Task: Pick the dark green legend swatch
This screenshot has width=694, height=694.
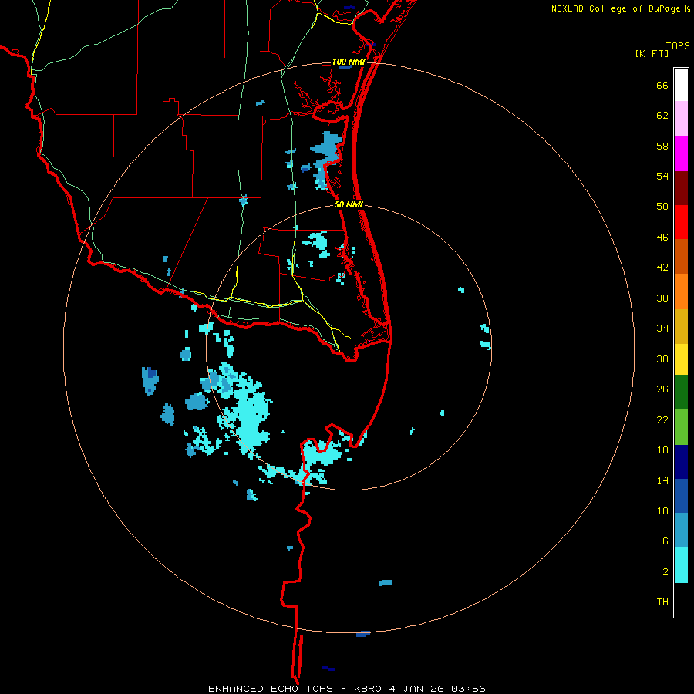Action: point(681,392)
